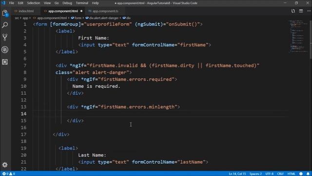Close unsaved app.component.html tab dot
Image resolution: width=312 pixels, height=176 pixels.
(x=81, y=11)
